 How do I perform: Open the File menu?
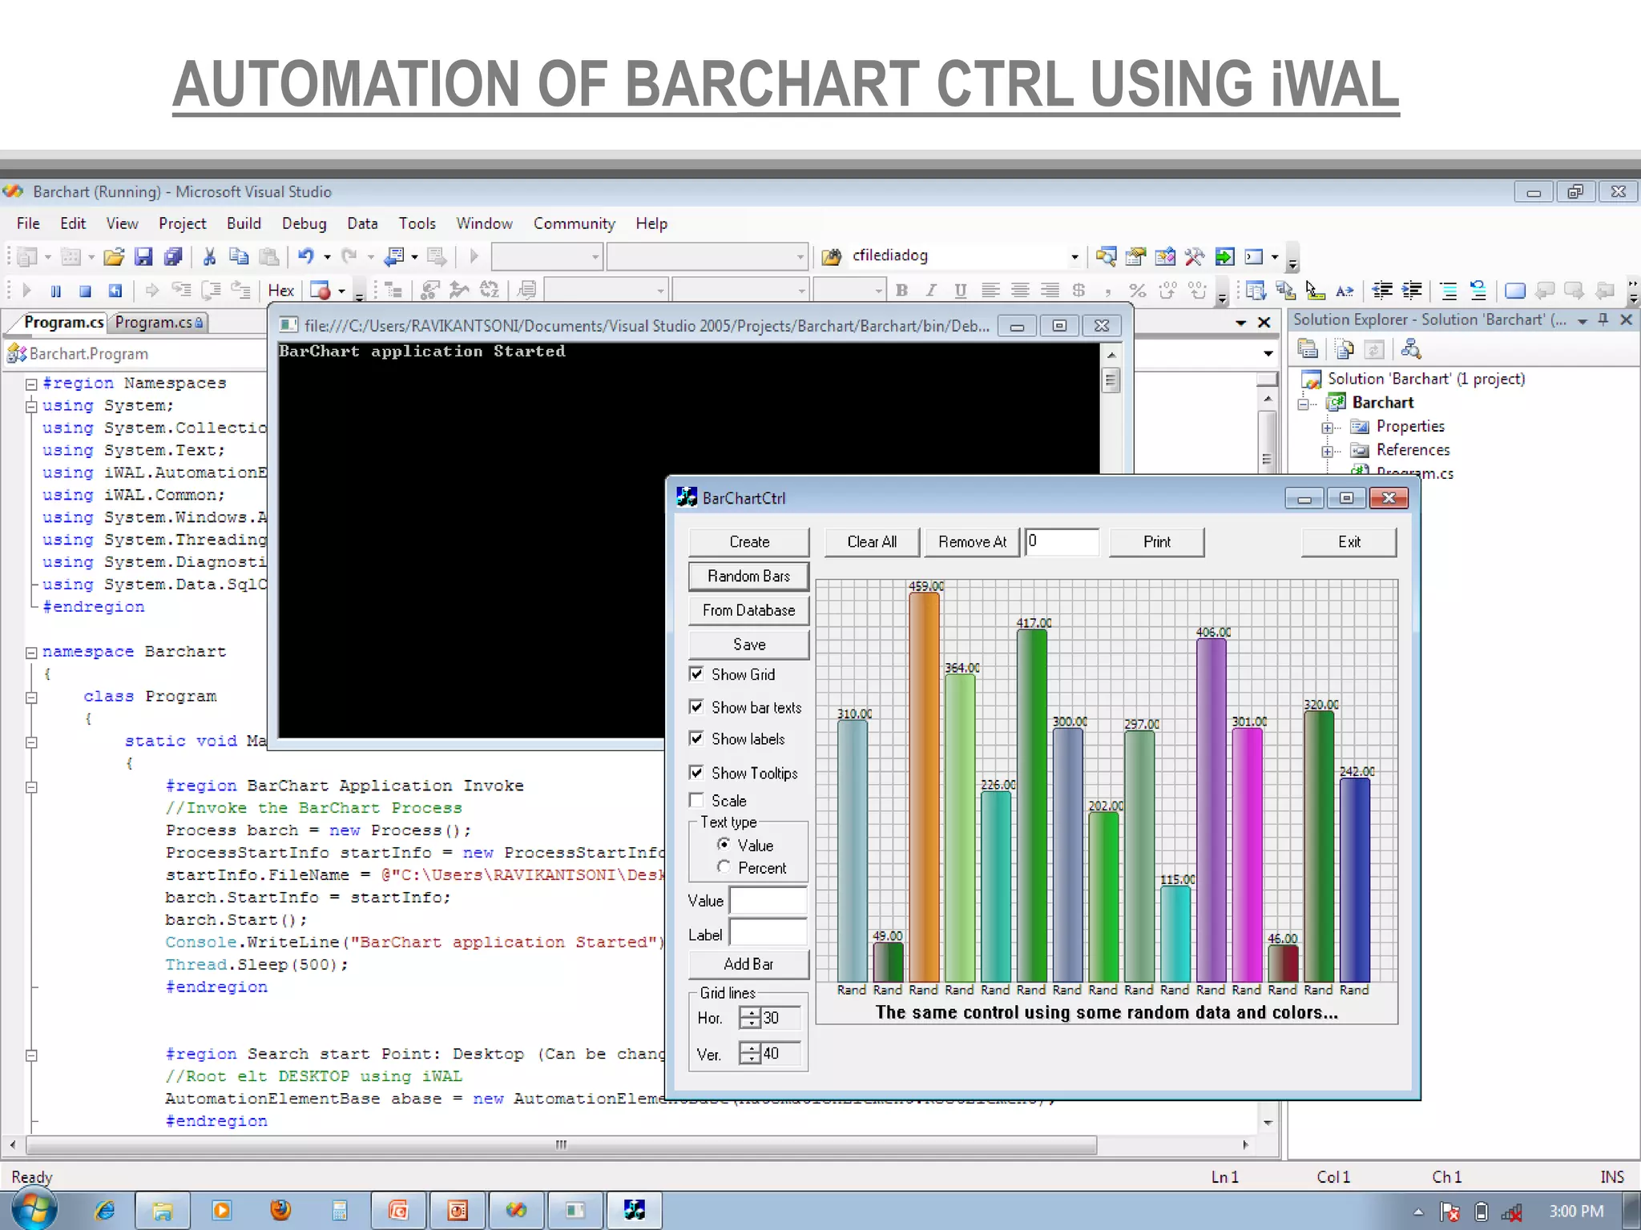[28, 223]
